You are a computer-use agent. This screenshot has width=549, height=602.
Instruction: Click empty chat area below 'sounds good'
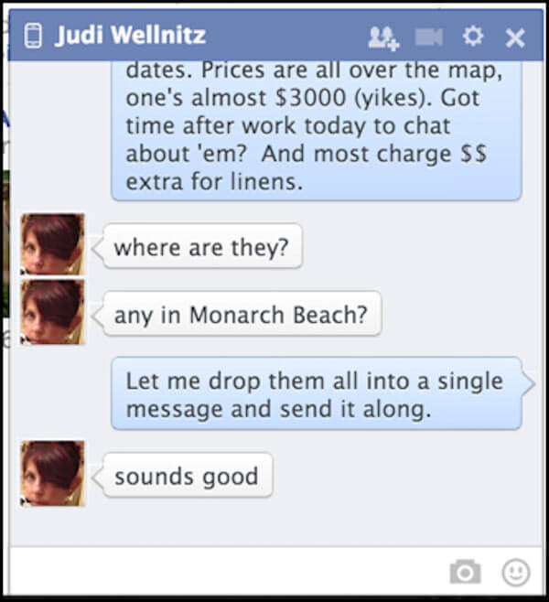(x=275, y=524)
